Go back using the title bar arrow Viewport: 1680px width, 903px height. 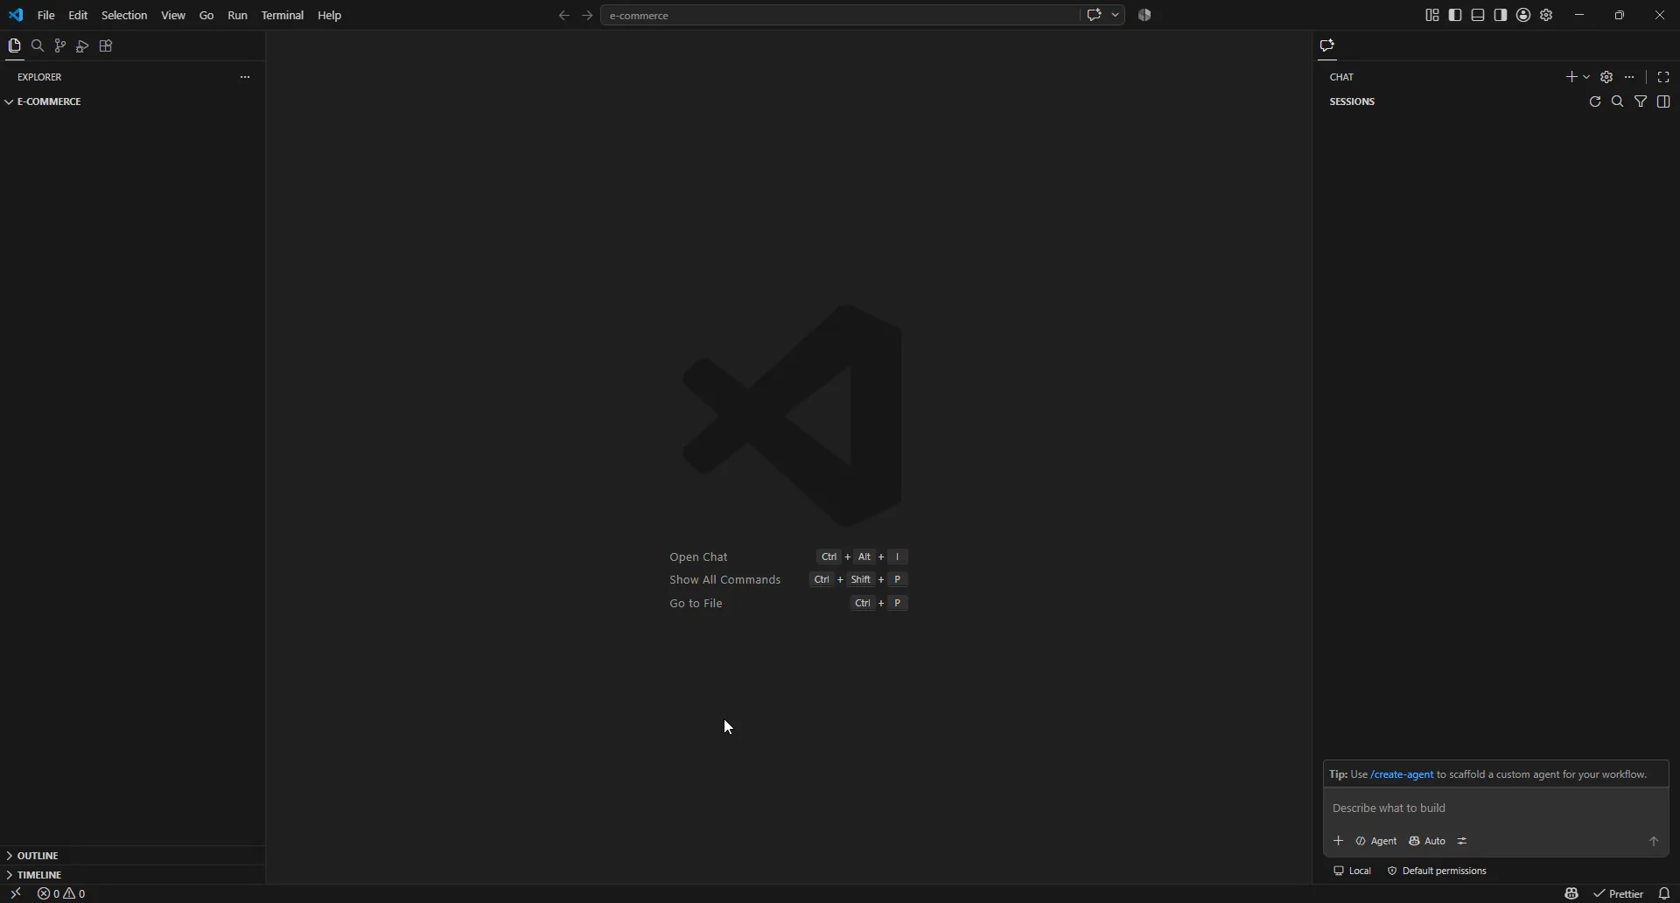click(564, 15)
